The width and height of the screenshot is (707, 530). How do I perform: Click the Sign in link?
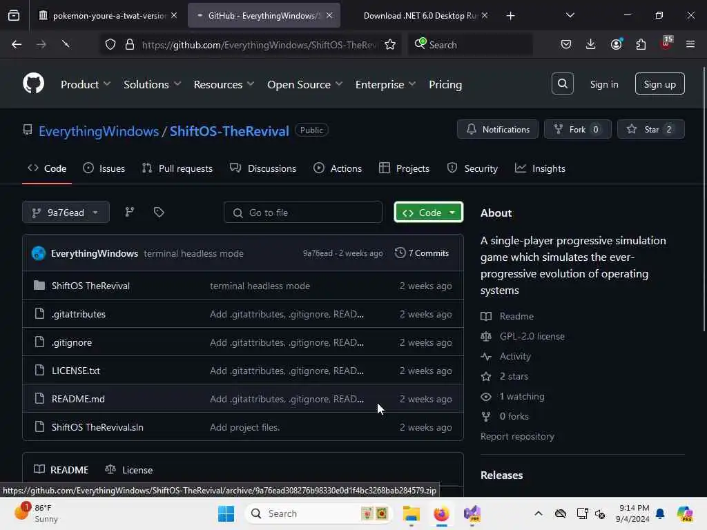tap(604, 84)
